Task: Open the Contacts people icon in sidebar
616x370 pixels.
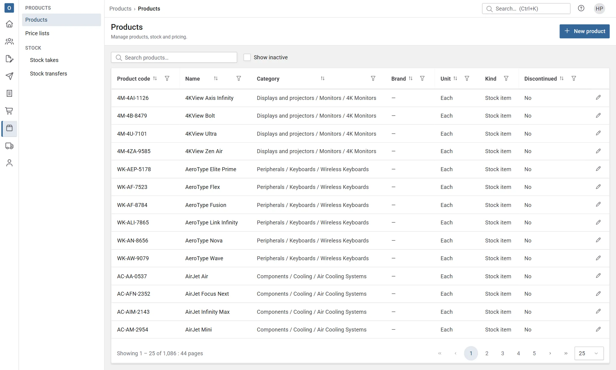Action: pyautogui.click(x=9, y=41)
